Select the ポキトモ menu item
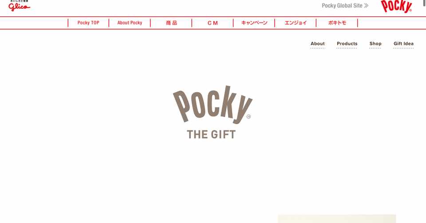Viewport: 426px width, 223px height. (337, 23)
